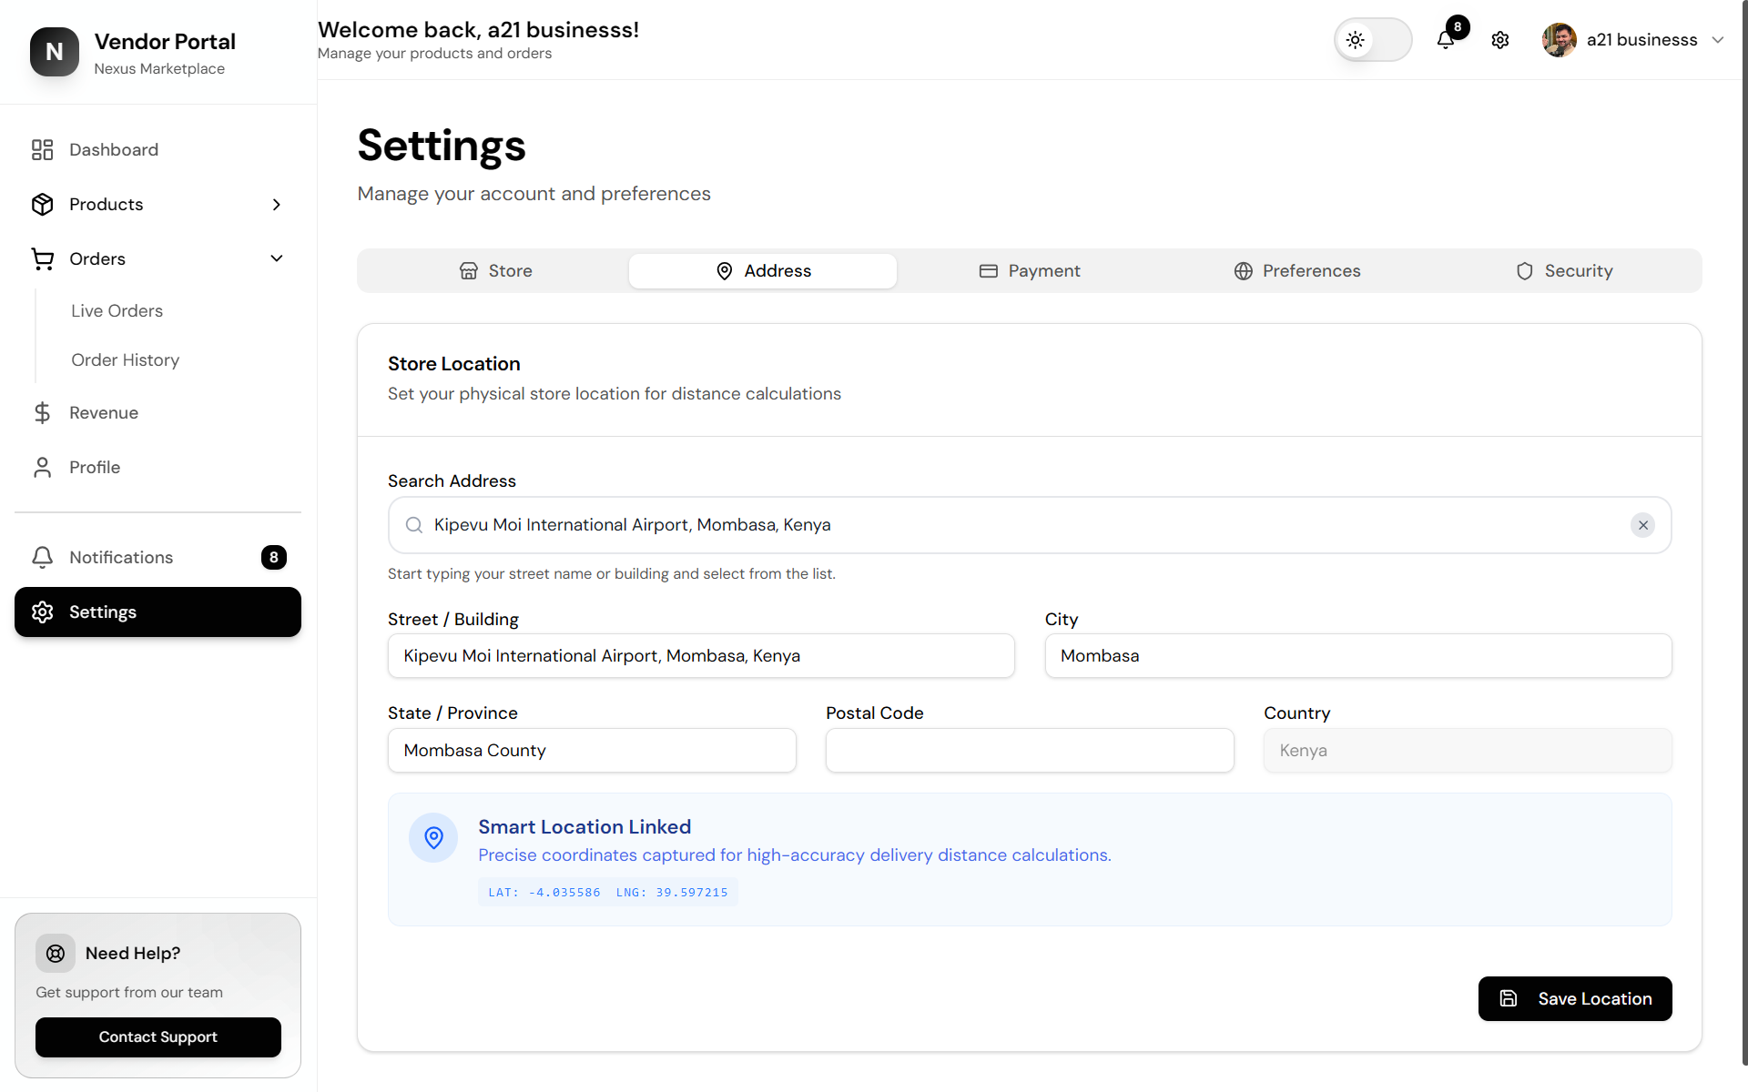1748x1092 pixels.
Task: Click the Orders cart icon
Action: pyautogui.click(x=43, y=259)
